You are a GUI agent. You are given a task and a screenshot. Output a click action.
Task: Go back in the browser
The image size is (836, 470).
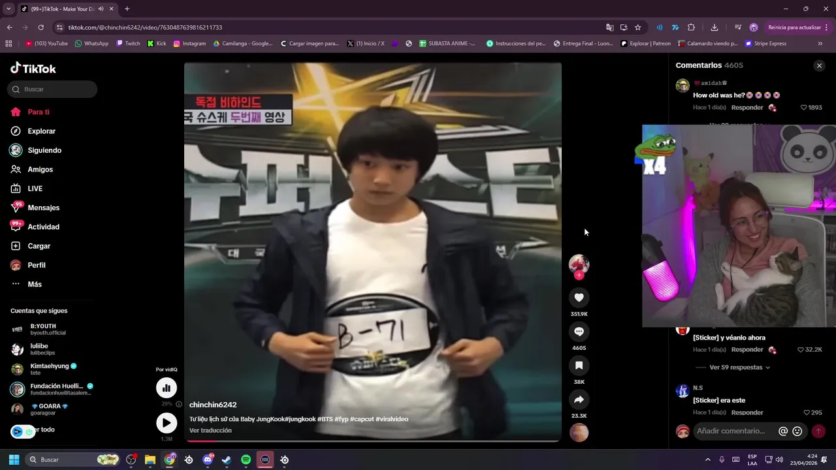(9, 27)
